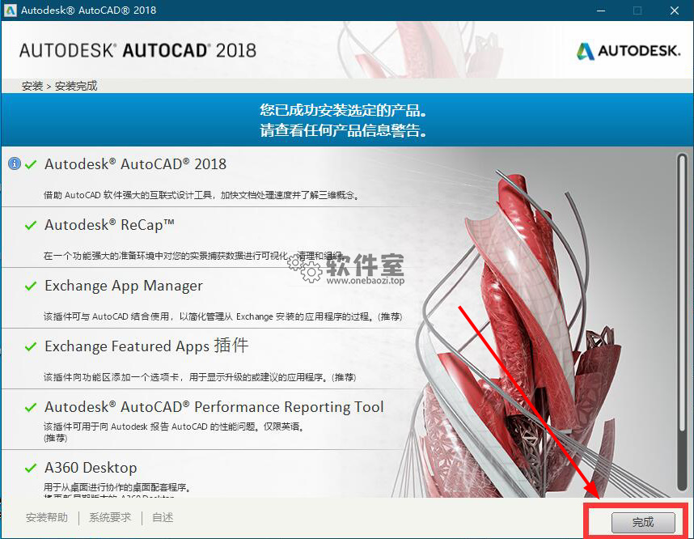Click the 您已成功安装选定的产品 banner text
The height and width of the screenshot is (539, 694).
[344, 110]
